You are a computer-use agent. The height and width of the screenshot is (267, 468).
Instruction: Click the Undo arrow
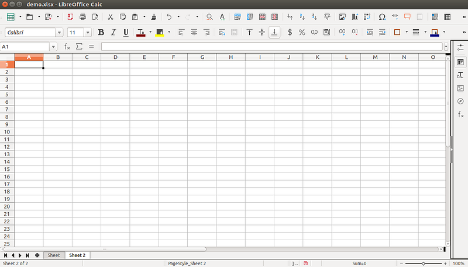tap(169, 17)
